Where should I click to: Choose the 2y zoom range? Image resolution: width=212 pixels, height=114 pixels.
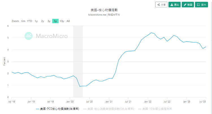point(42,21)
